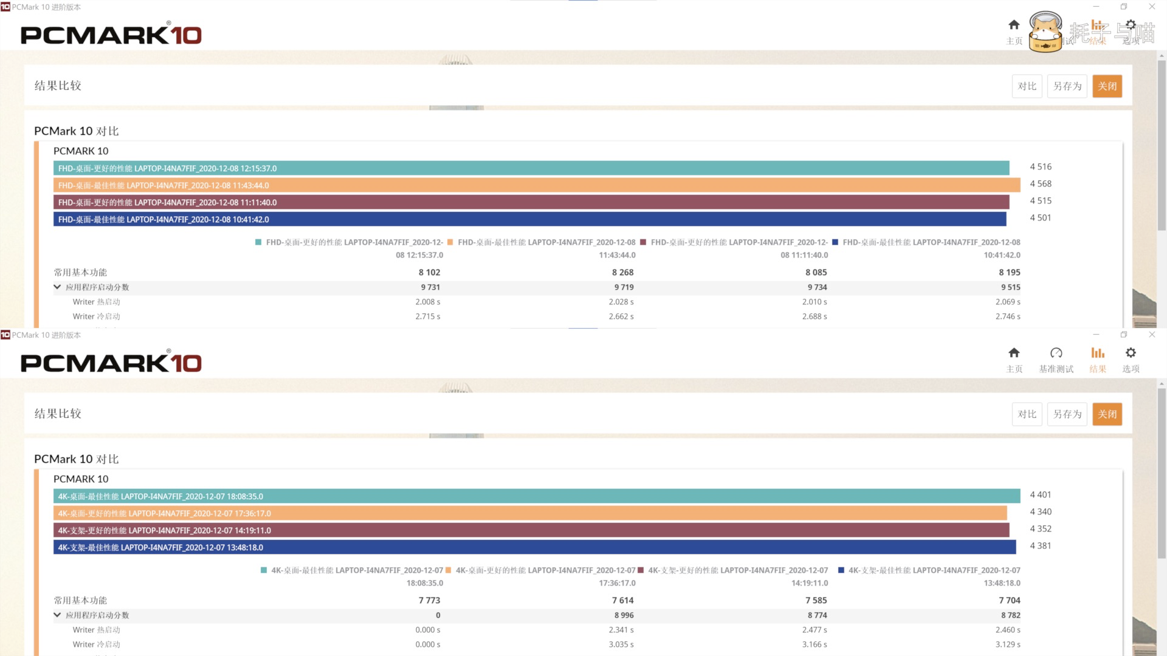Click blue legend swatch for 4K 13:48:18.0
Viewport: 1167px width, 656px height.
(841, 570)
